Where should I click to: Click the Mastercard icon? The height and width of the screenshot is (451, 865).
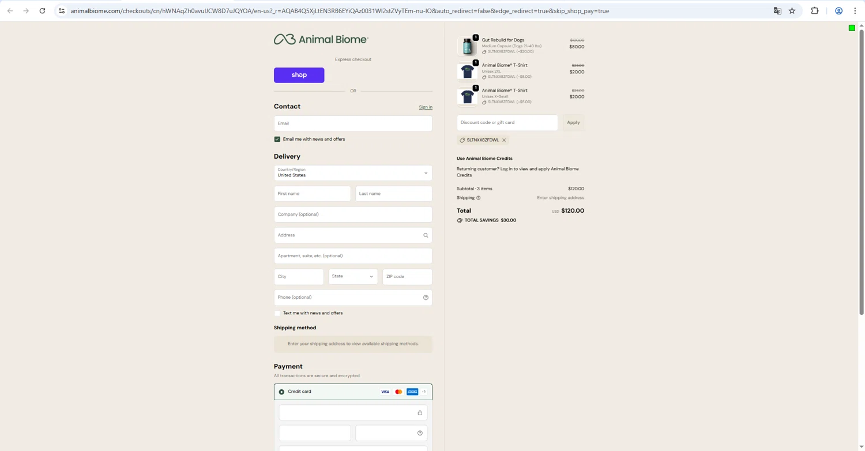click(398, 392)
